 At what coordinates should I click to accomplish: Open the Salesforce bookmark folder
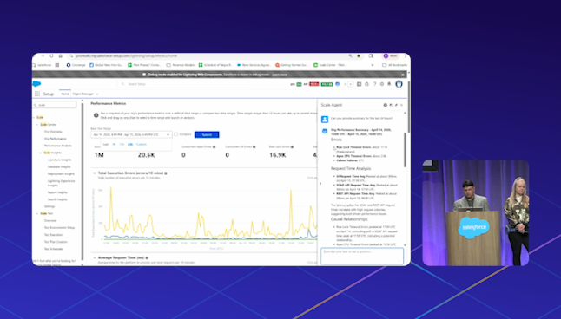click(x=42, y=65)
